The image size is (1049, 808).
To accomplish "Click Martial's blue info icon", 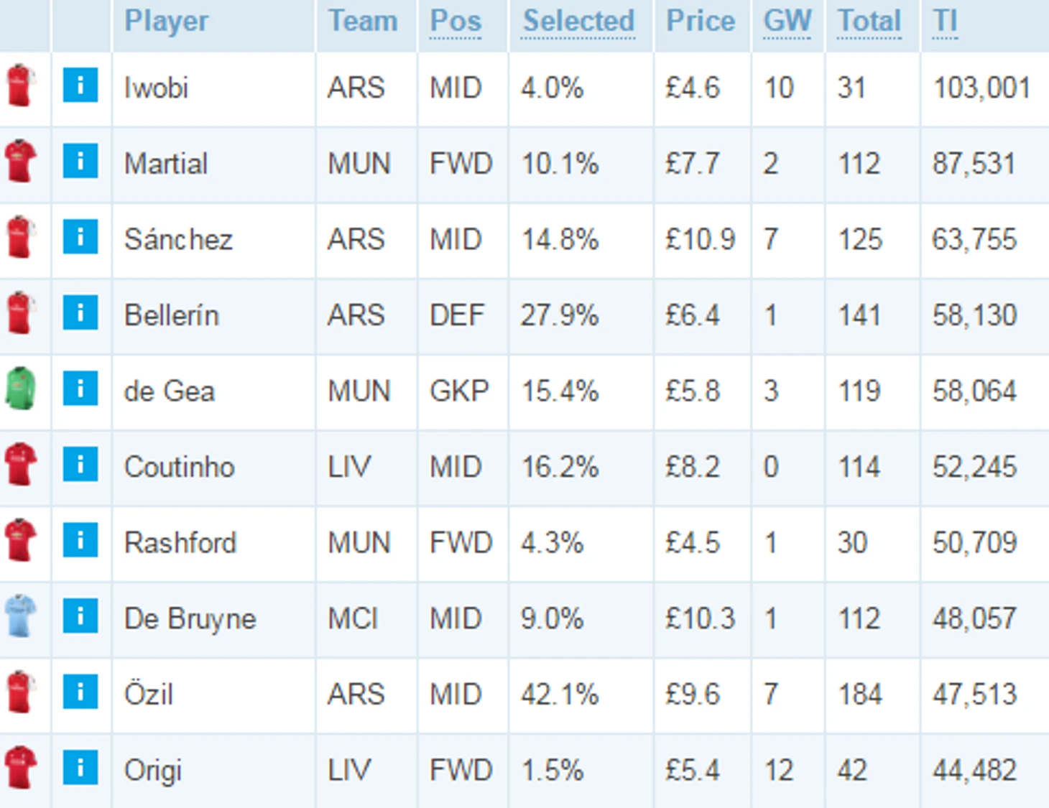I will point(80,161).
